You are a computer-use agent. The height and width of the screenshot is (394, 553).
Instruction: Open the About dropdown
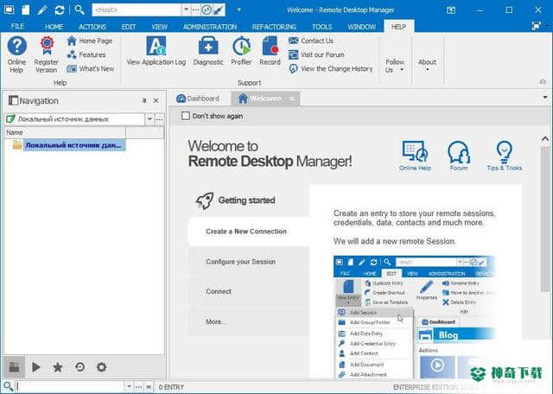pyautogui.click(x=427, y=65)
